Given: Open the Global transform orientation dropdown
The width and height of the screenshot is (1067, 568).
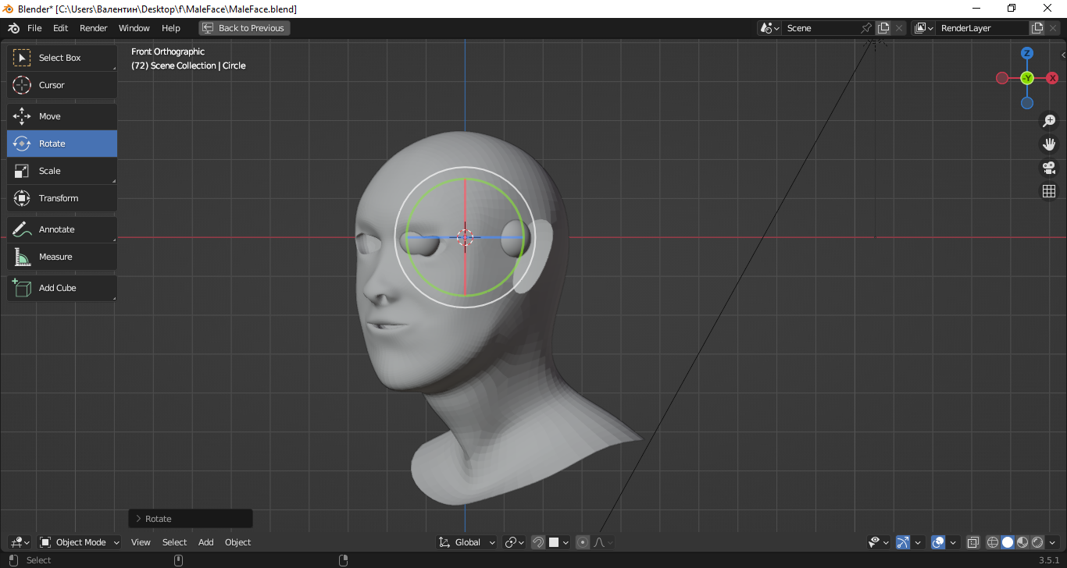Looking at the screenshot, I should click(x=467, y=542).
